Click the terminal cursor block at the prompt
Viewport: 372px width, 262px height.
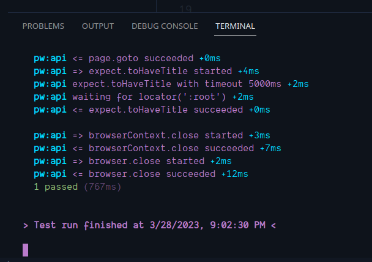click(x=25, y=250)
